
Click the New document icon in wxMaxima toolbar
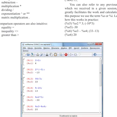[x=24, y=55]
